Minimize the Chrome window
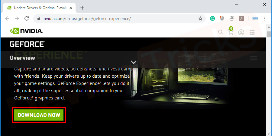The width and height of the screenshot is (272, 136). (x=237, y=5)
